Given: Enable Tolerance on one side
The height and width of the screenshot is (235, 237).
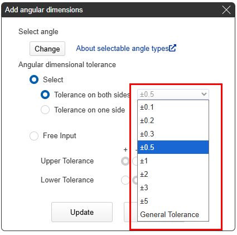Looking at the screenshot, I should [45, 110].
